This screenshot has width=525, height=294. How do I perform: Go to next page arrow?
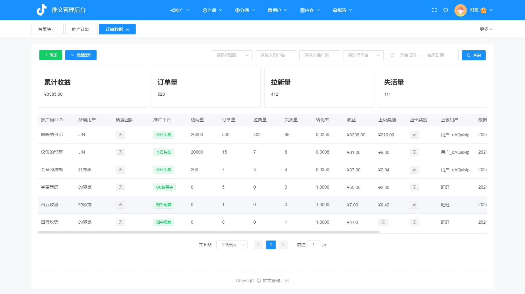(x=283, y=245)
